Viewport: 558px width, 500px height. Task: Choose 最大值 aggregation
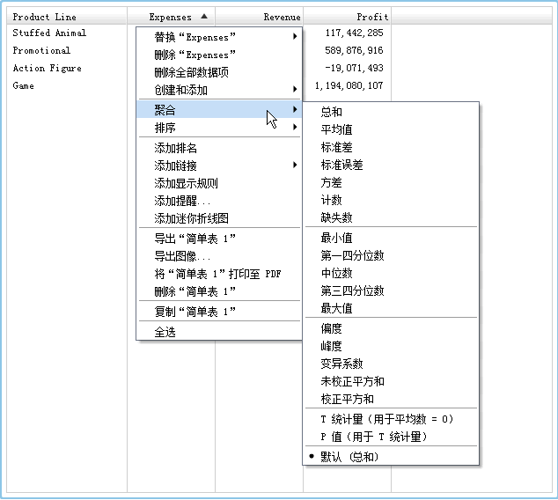coord(391,308)
